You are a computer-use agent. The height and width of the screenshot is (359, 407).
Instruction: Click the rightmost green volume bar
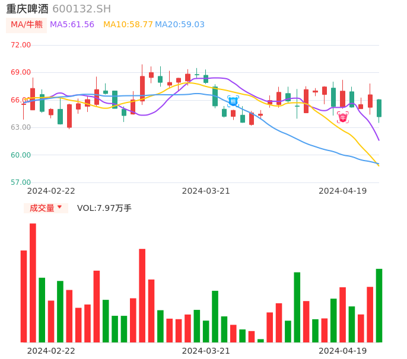point(379,305)
